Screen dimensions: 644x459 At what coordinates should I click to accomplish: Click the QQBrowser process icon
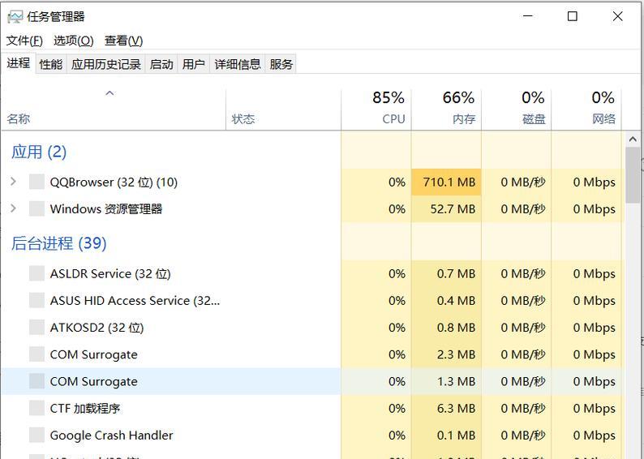click(36, 182)
